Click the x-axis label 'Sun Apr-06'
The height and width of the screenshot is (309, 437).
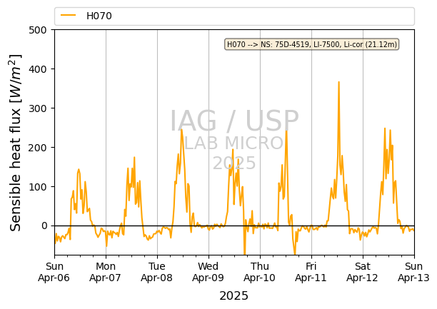tap(54, 272)
